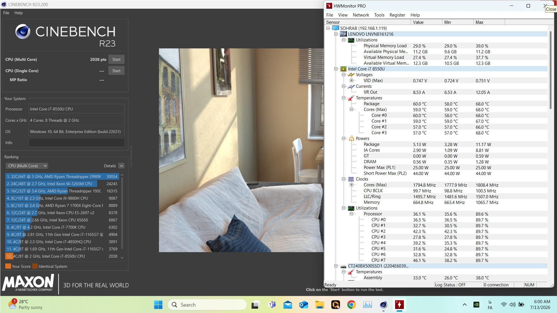Click the Powers flame icon

point(351,139)
